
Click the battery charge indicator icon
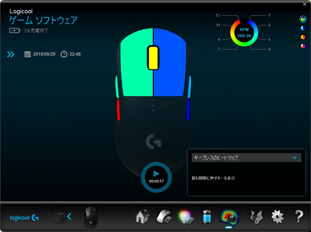(x=15, y=31)
